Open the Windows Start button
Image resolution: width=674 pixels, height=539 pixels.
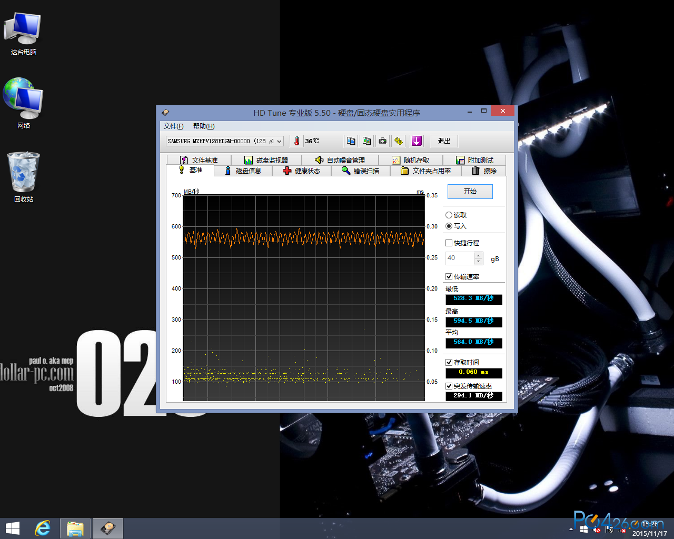[12, 528]
